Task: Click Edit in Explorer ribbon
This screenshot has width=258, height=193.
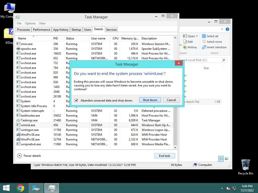Action: tap(188, 42)
